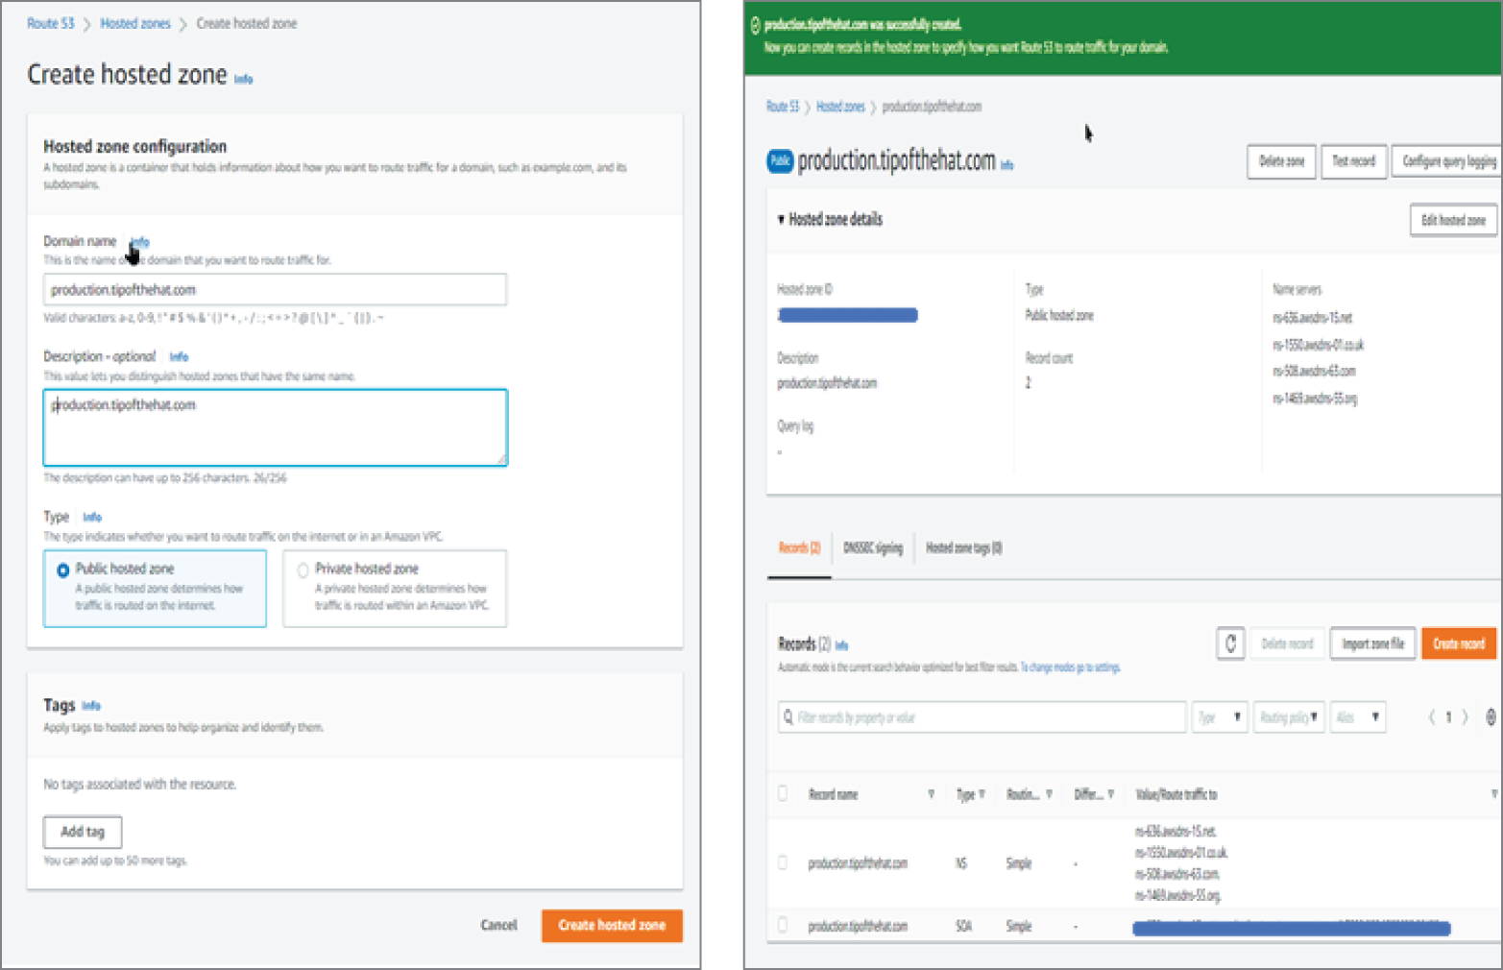
Task: Click the success check icon in green banner
Action: coord(755,25)
